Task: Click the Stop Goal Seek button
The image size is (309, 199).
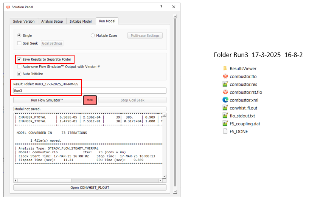Action: pos(132,100)
